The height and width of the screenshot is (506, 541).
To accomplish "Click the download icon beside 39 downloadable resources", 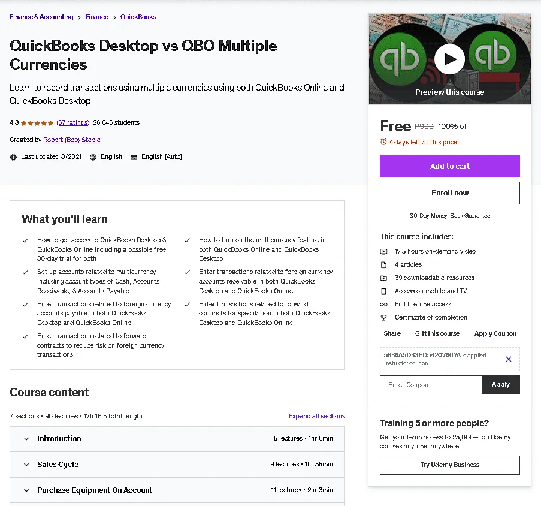I will (383, 278).
